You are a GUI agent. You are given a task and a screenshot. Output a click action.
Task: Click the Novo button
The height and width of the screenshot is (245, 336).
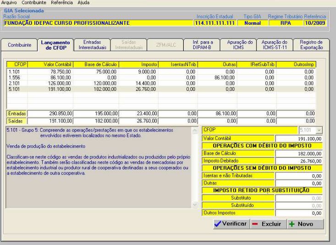click(x=305, y=224)
